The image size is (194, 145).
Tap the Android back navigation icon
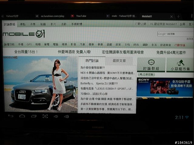tap(11, 116)
